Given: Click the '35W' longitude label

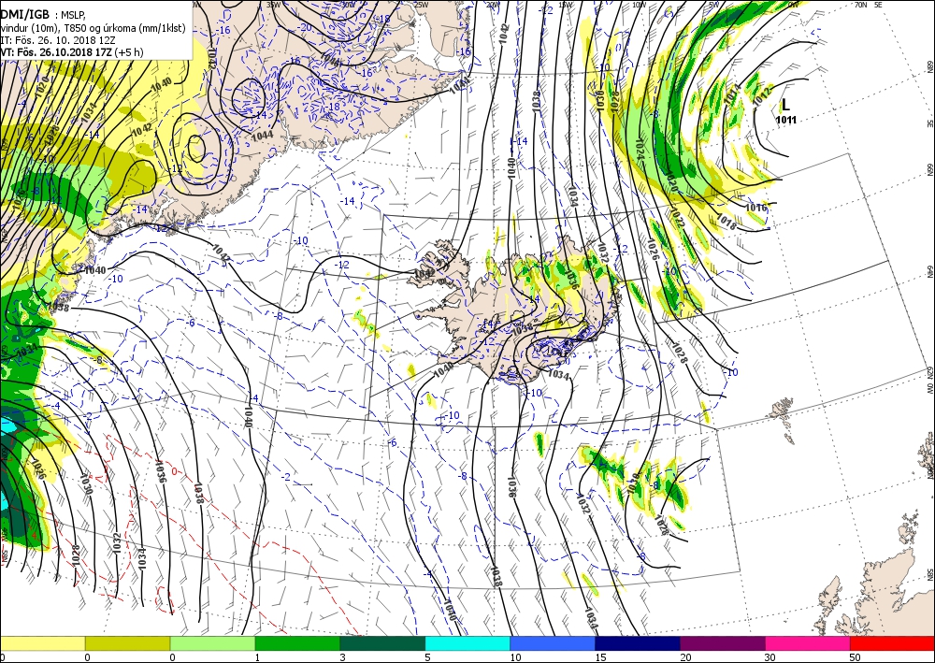Looking at the screenshot, I should [273, 4].
